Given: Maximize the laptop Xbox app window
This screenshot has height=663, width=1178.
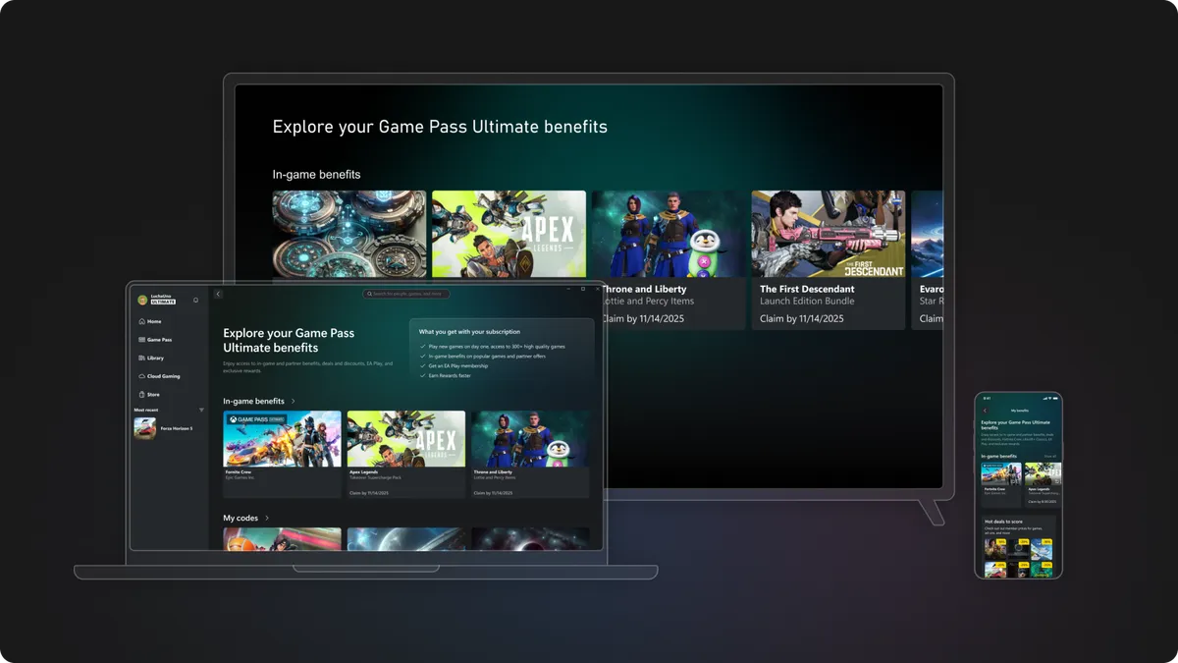Looking at the screenshot, I should (x=583, y=289).
